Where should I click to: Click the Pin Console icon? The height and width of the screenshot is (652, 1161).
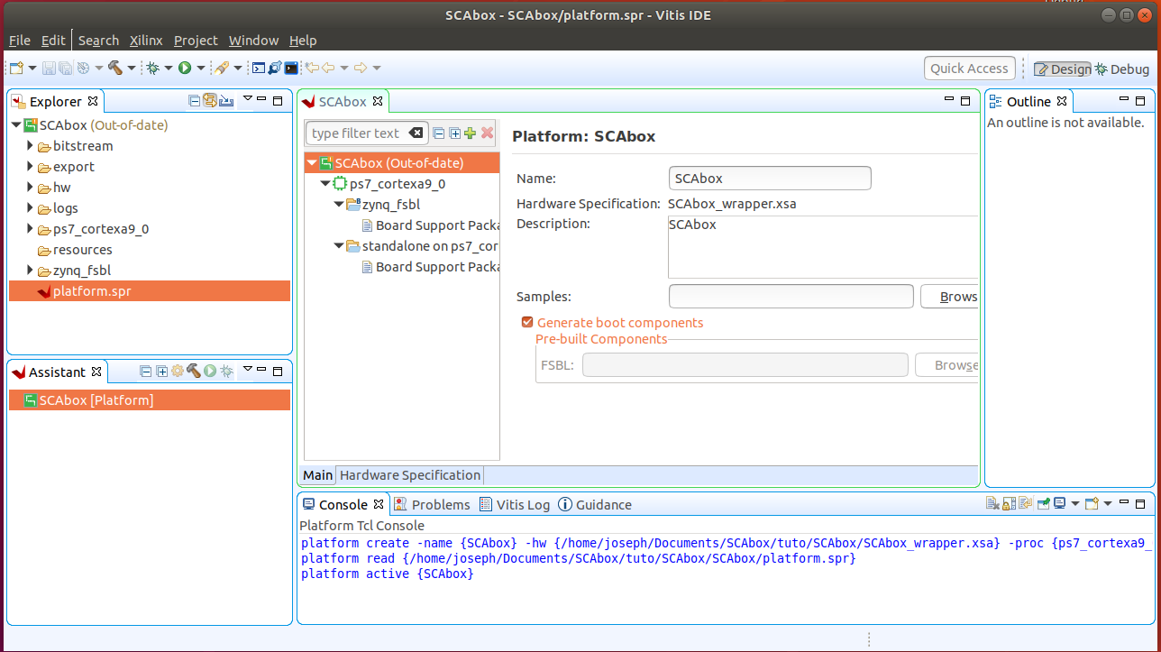coord(1043,504)
